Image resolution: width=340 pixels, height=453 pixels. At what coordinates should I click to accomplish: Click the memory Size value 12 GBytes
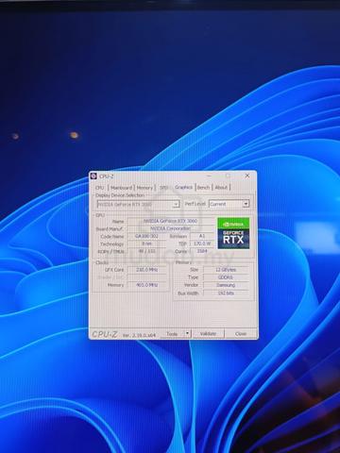[x=226, y=270]
